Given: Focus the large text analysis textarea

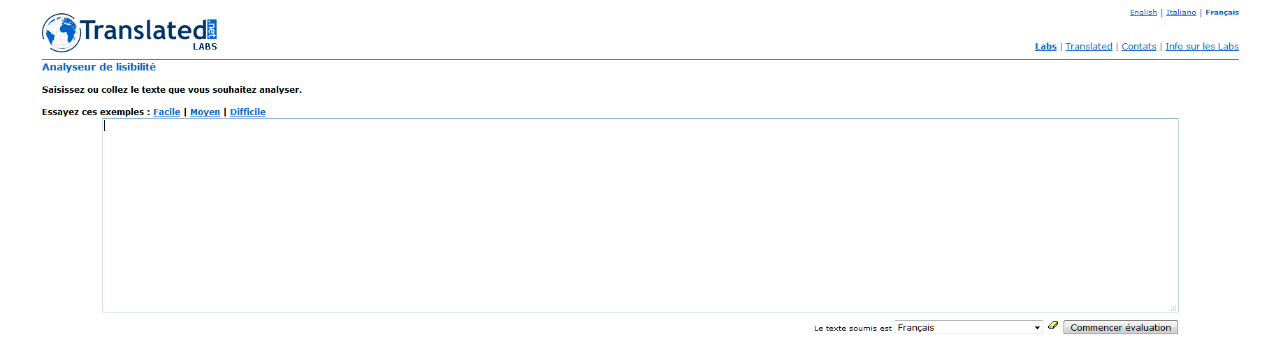Looking at the screenshot, I should 640,215.
